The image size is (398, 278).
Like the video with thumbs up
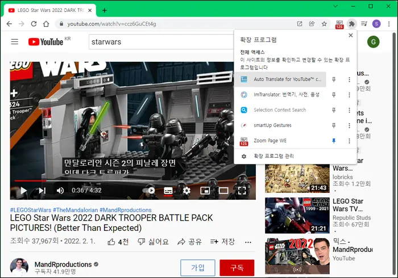(118, 242)
